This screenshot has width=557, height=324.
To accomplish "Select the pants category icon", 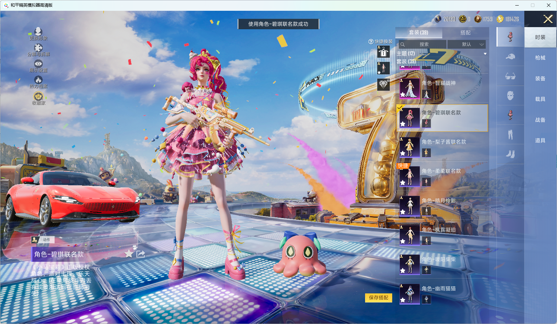I will pyautogui.click(x=510, y=135).
